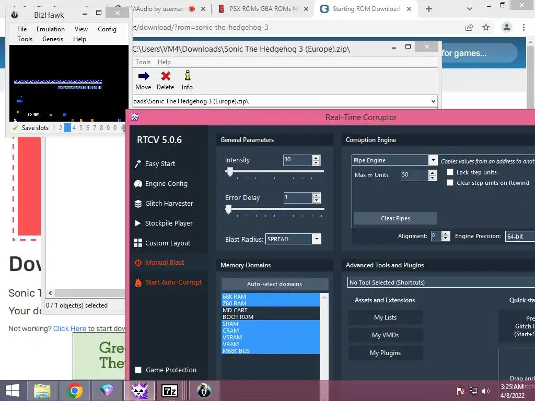
Task: Open BizHawk File menu
Action: pos(22,29)
